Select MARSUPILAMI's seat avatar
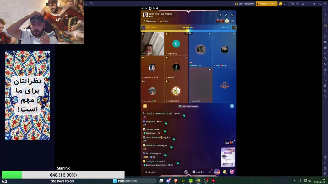This screenshot has height=184, width=328. point(176,91)
